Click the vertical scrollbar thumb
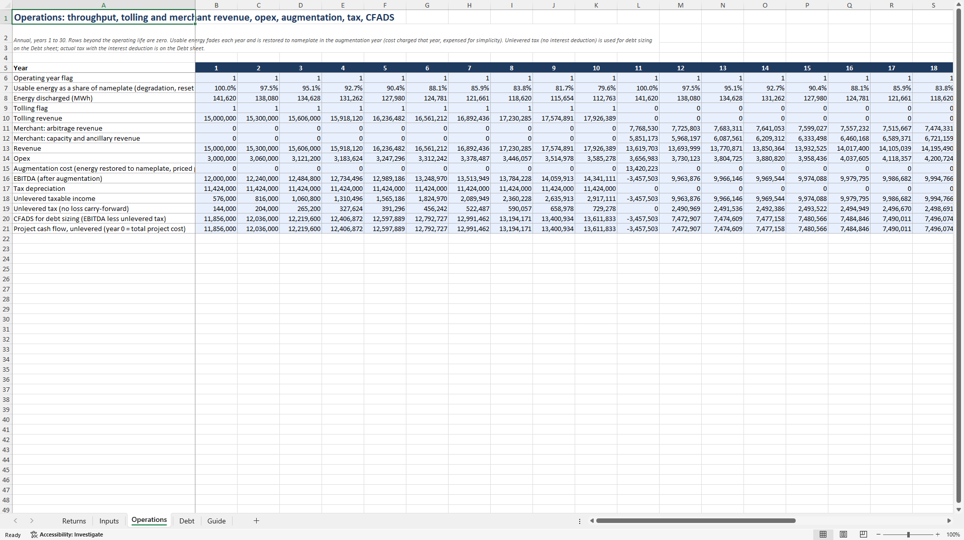Screen dimensions: 964x540 coord(958,255)
